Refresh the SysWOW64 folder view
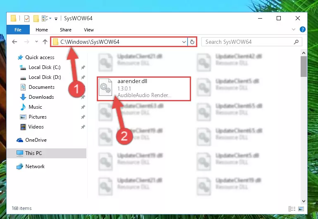 click(x=192, y=42)
